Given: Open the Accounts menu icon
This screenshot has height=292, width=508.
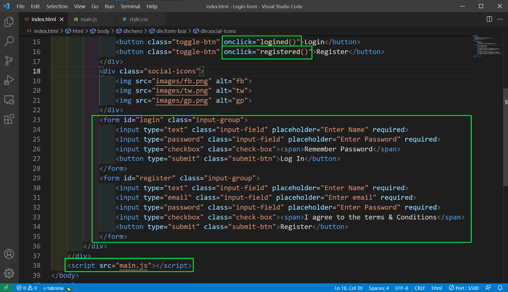Looking at the screenshot, I should point(9,254).
